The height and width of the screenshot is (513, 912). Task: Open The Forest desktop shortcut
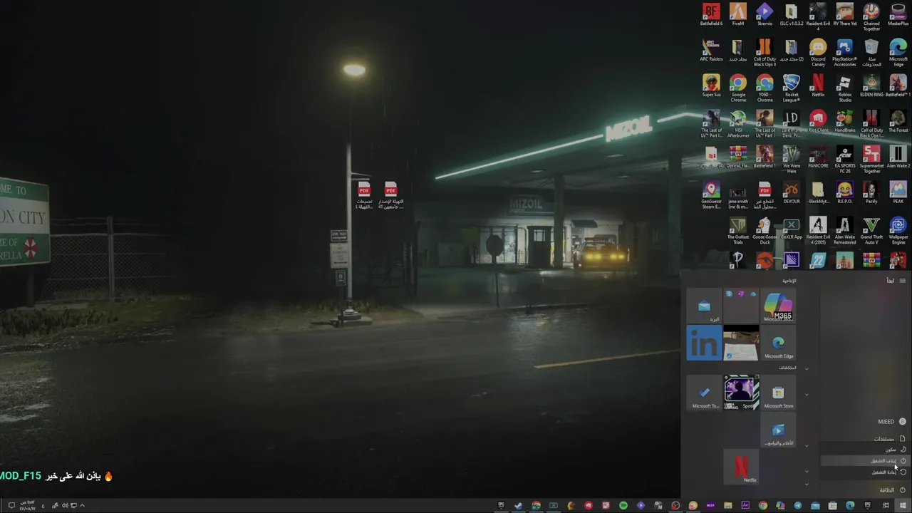[x=898, y=121]
